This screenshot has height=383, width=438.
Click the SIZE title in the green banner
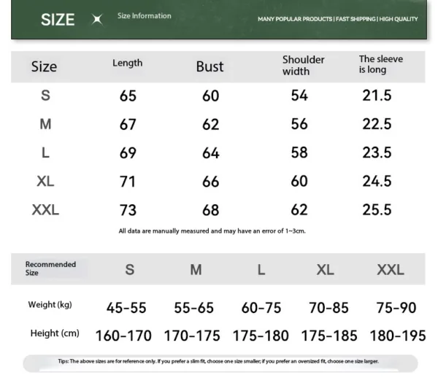pos(58,20)
